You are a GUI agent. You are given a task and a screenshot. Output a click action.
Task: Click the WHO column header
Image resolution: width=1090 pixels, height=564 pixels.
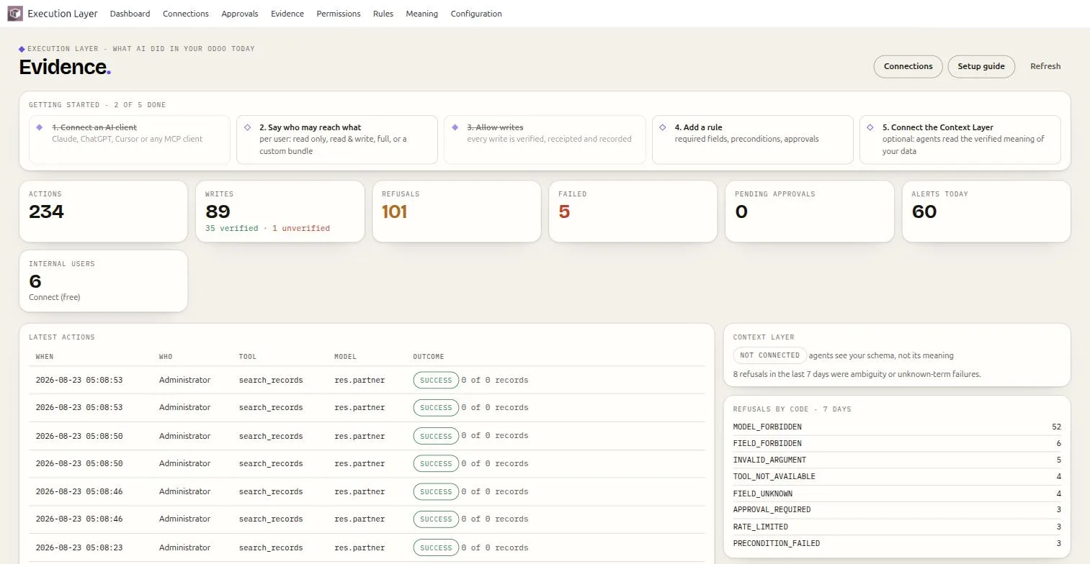click(166, 357)
